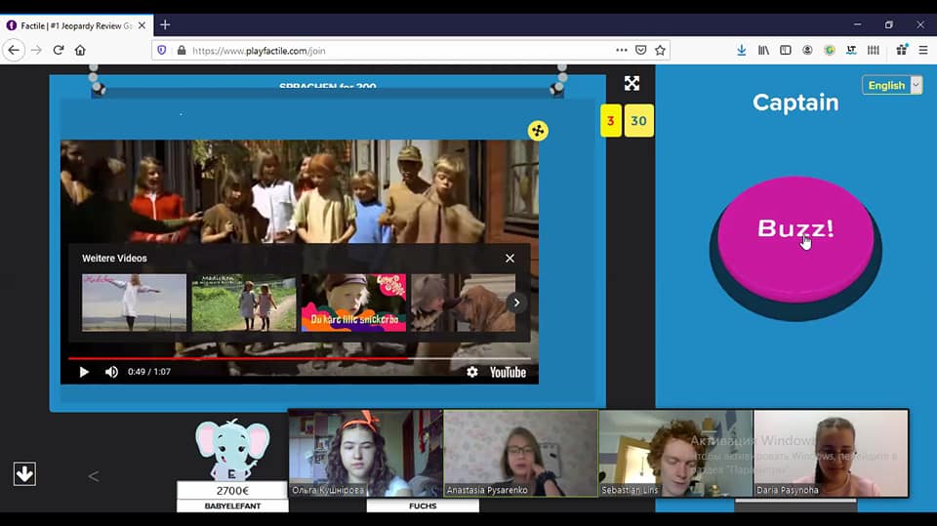
Task: View site security padlock details
Action: 182,51
